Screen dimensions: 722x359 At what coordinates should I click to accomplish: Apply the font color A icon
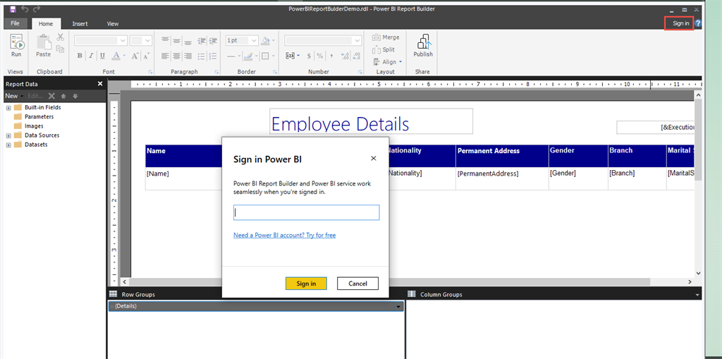click(x=116, y=56)
